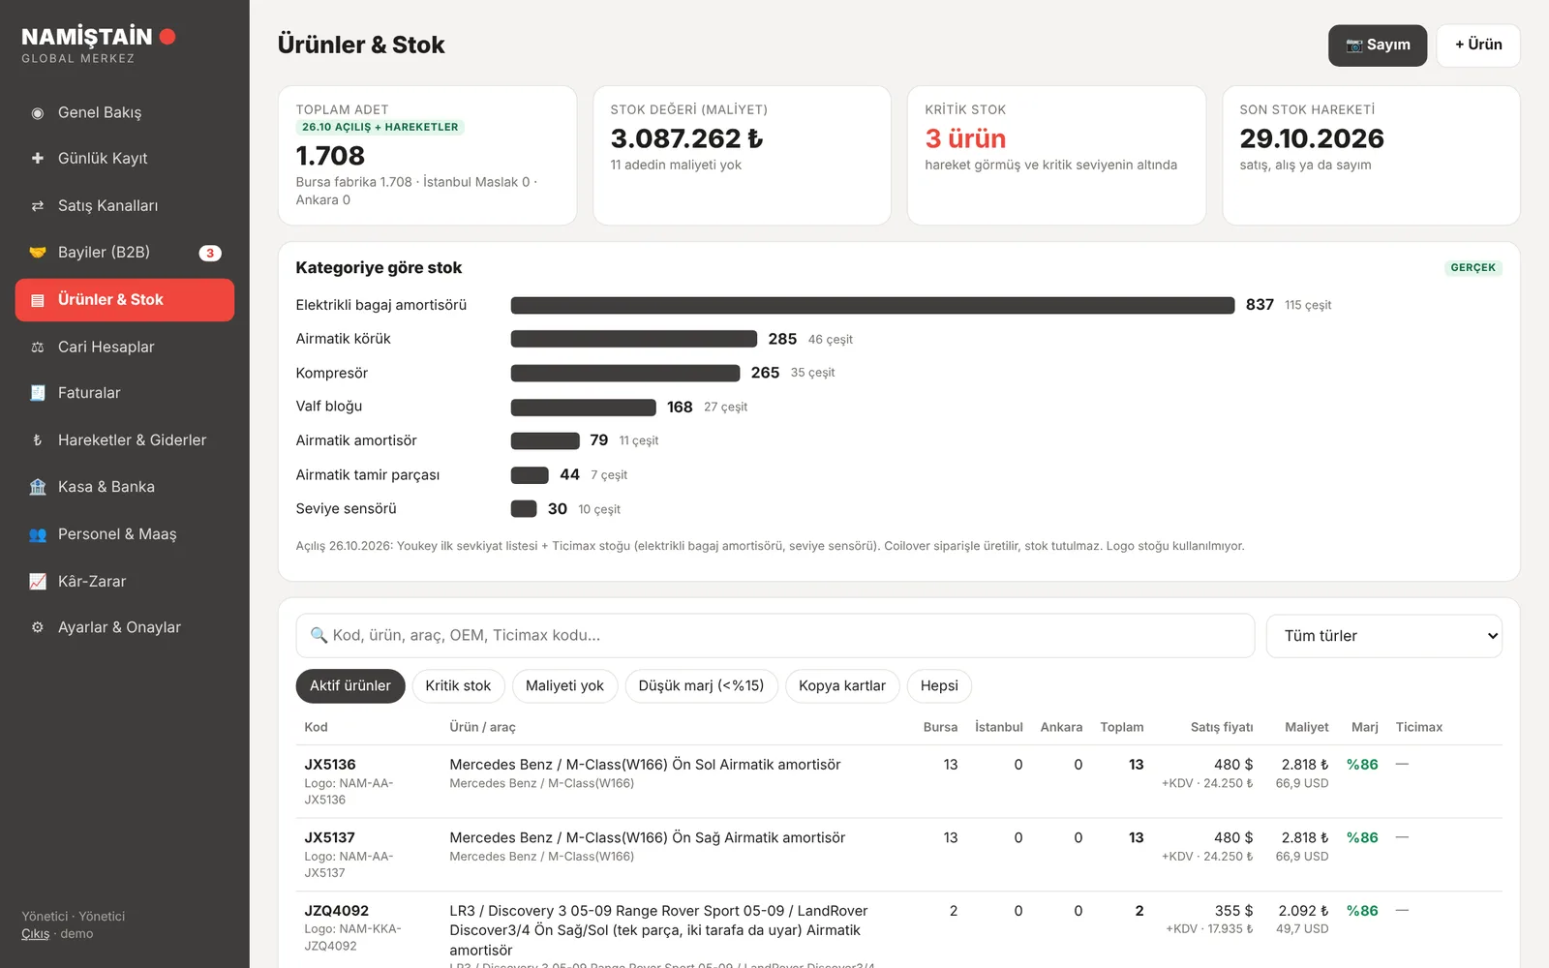
Task: Click the Faturalar receipt icon
Action: pos(38,393)
